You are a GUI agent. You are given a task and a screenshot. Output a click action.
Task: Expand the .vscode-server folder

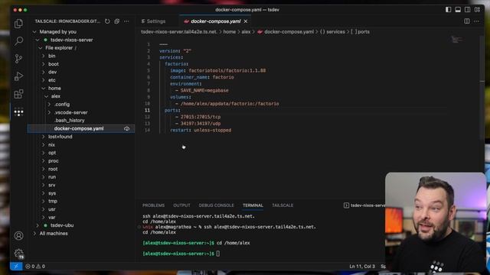click(49, 112)
